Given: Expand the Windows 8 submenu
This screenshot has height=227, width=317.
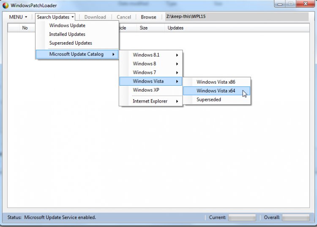Looking at the screenshot, I should (151, 64).
